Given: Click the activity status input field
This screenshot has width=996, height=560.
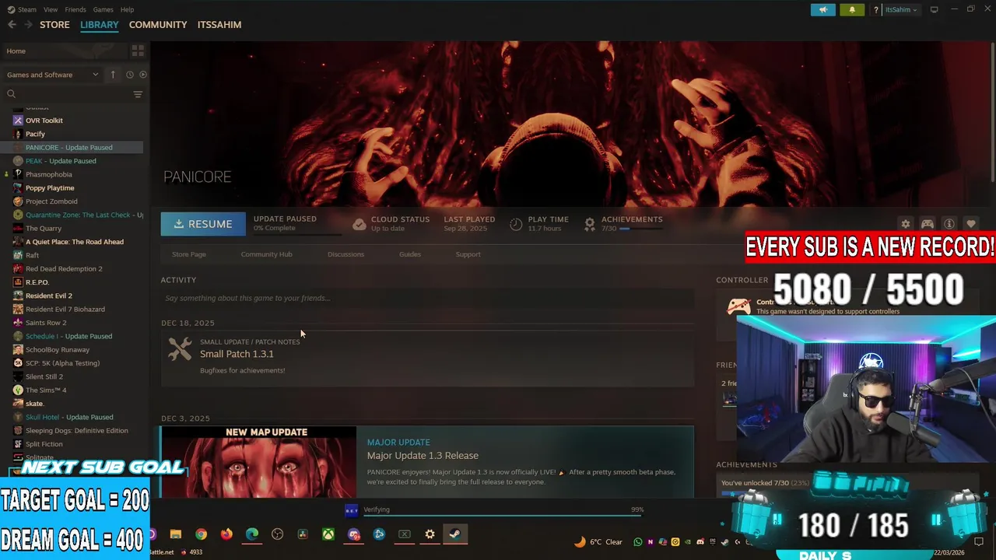Looking at the screenshot, I should (427, 298).
